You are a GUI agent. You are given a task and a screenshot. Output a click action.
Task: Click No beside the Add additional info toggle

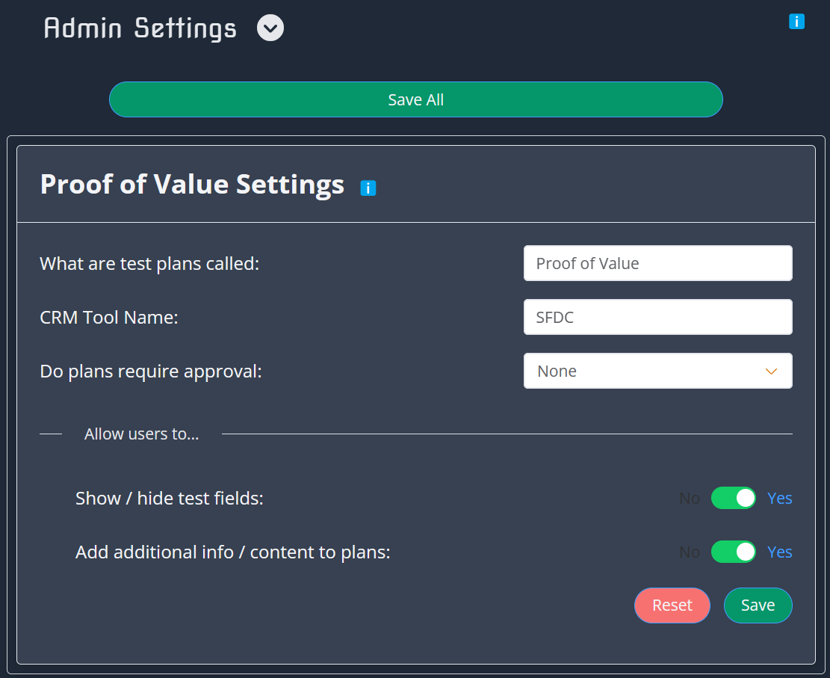click(x=689, y=552)
